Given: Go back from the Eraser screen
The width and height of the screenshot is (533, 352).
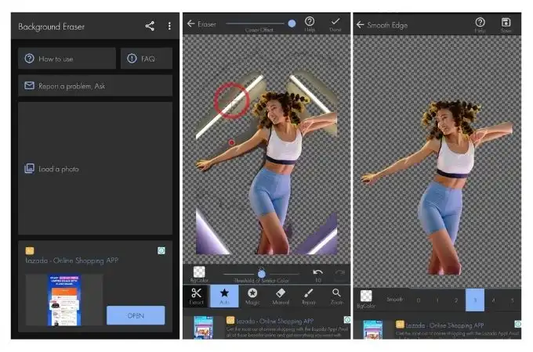Looking at the screenshot, I should point(190,23).
